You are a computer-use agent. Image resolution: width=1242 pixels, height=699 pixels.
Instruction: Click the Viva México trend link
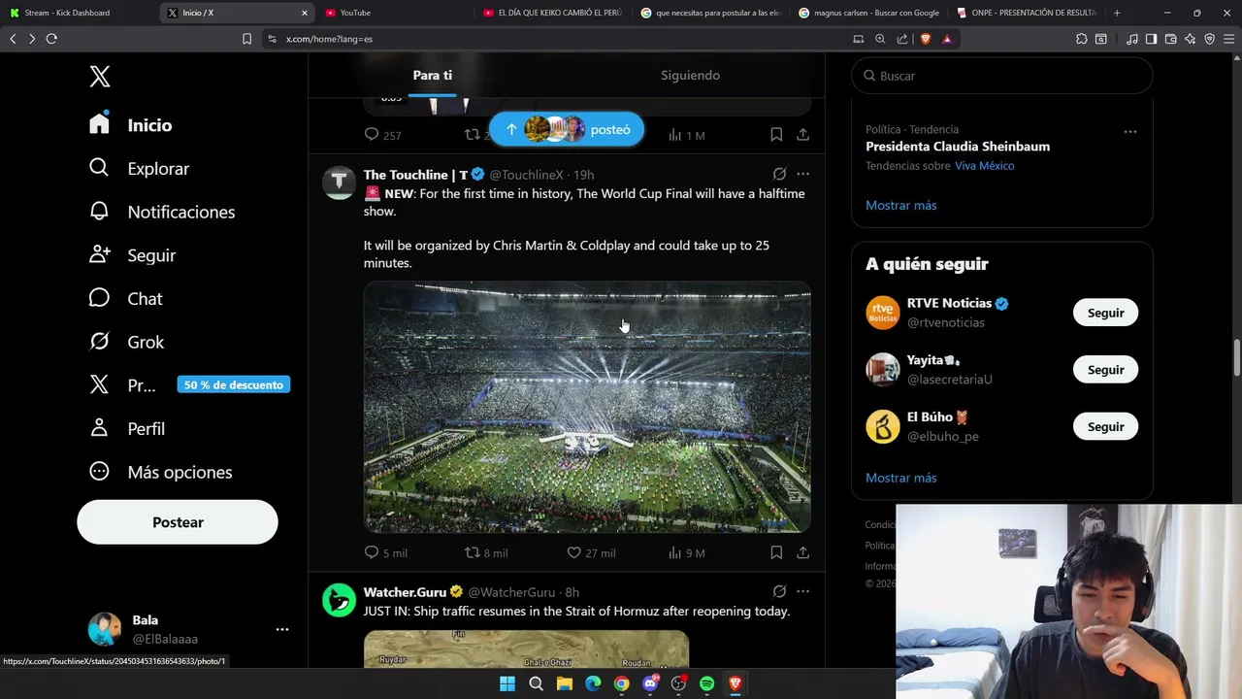[x=984, y=166]
